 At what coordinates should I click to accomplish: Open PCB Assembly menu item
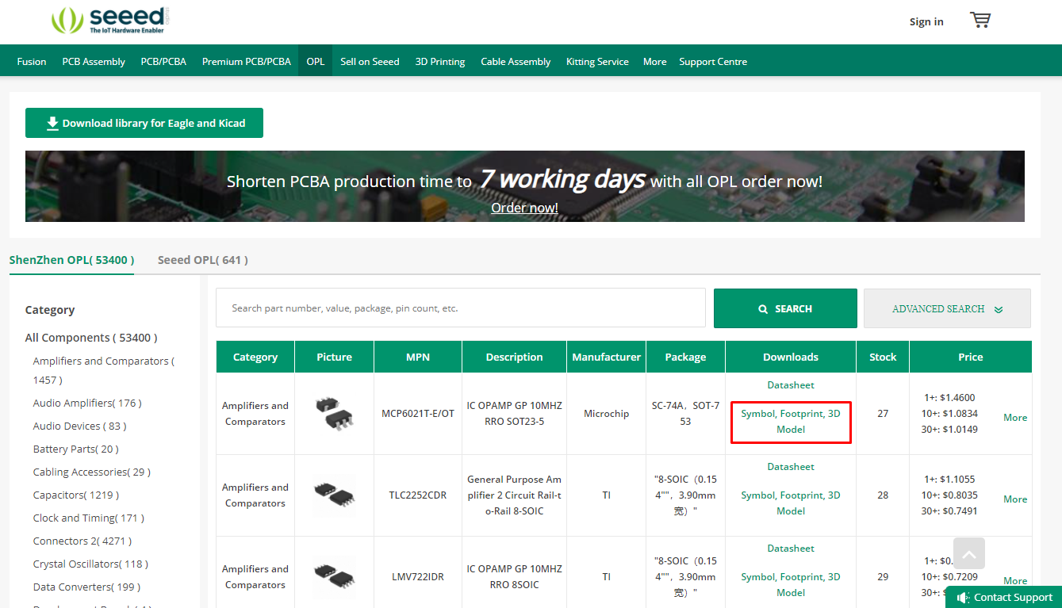tap(94, 61)
